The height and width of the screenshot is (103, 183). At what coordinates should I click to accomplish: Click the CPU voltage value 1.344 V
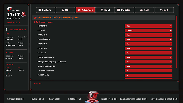point(20,45)
